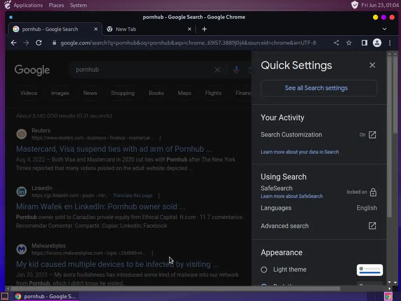
Task: Open more options for Malwarebytes result
Action: (152, 253)
